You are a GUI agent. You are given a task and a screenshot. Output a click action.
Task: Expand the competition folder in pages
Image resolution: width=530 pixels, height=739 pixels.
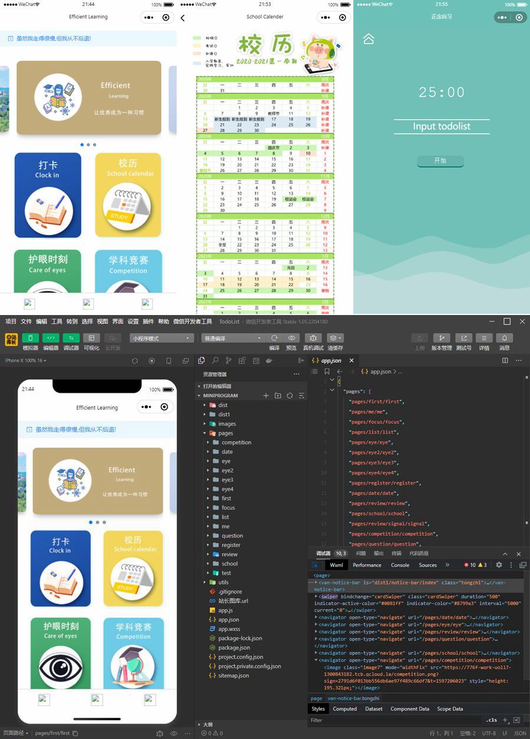tap(236, 442)
